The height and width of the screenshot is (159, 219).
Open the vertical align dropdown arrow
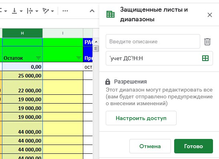click(x=21, y=11)
